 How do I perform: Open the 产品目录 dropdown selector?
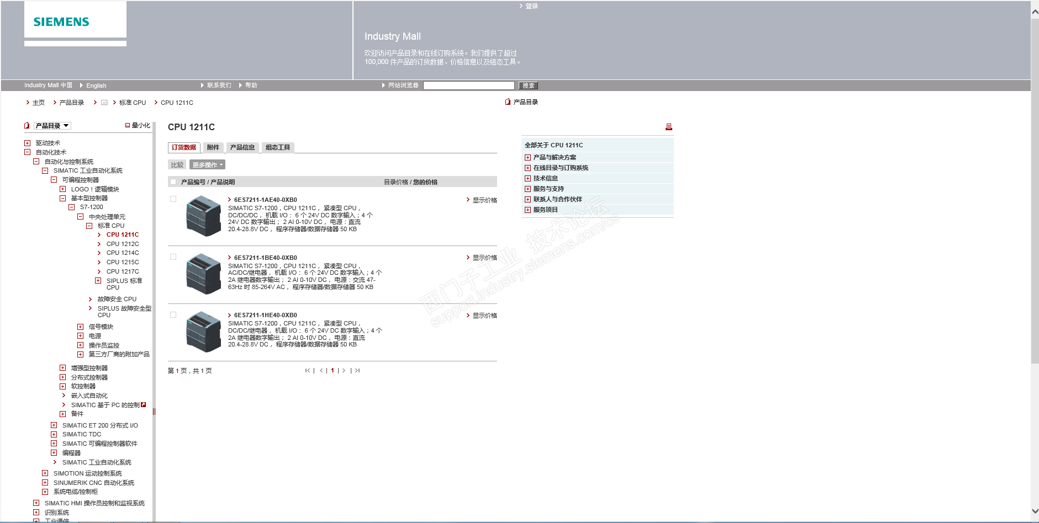click(x=52, y=126)
